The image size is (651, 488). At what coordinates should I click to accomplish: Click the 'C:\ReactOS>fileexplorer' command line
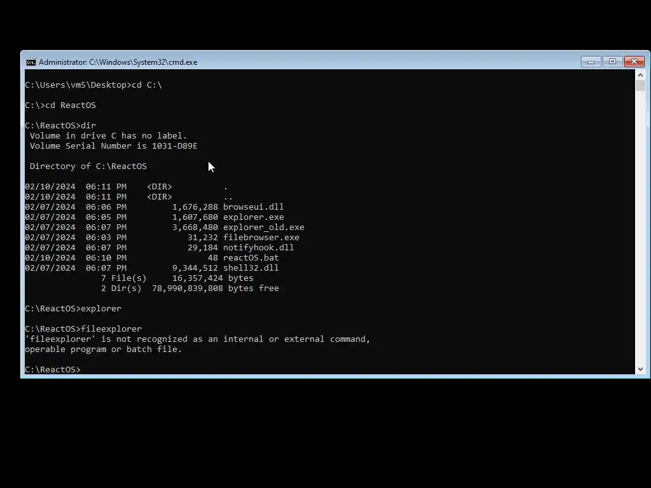tap(83, 329)
